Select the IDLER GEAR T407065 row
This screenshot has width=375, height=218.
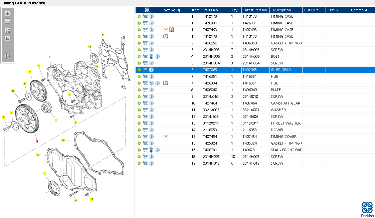coord(255,70)
